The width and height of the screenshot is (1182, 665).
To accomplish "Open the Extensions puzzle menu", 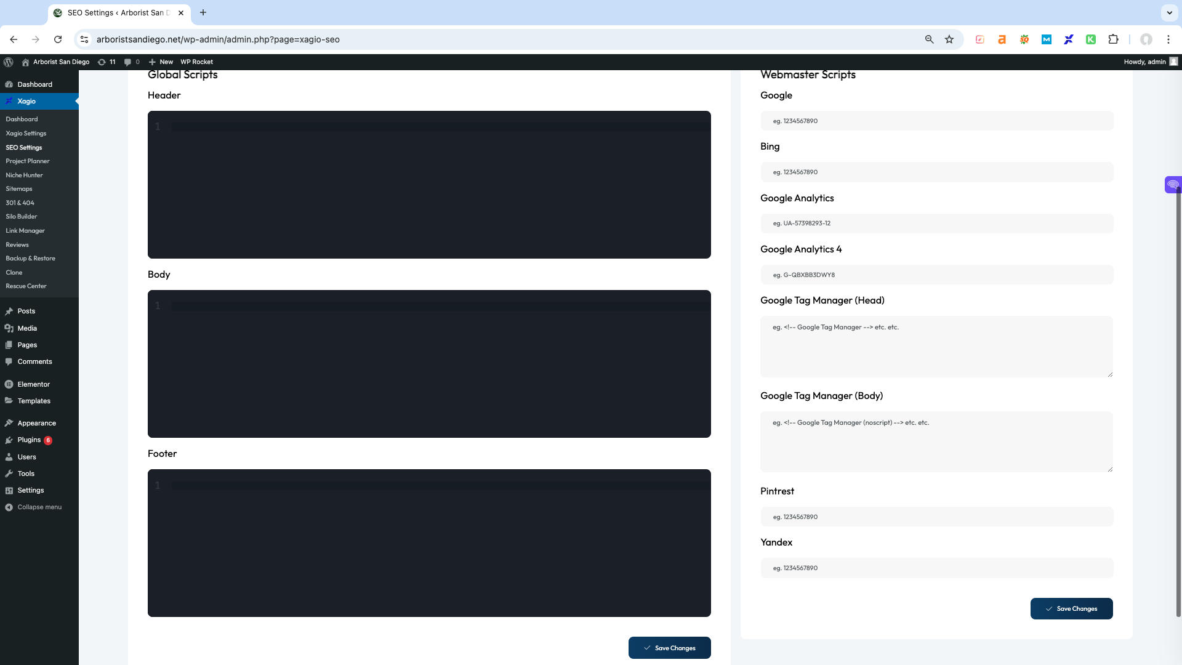I will (x=1113, y=39).
